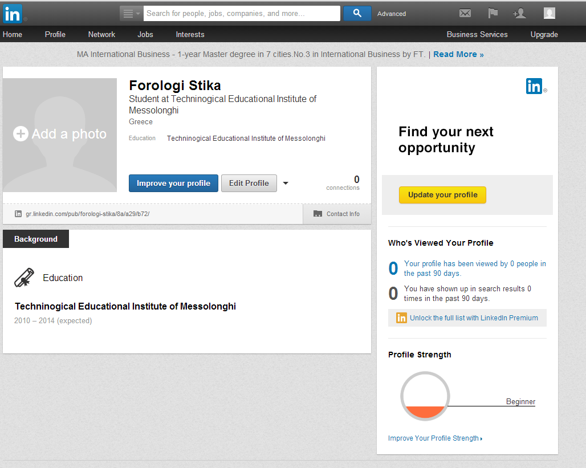The width and height of the screenshot is (586, 468).
Task: Open profile viewed by 0 people link
Action: tap(475, 268)
